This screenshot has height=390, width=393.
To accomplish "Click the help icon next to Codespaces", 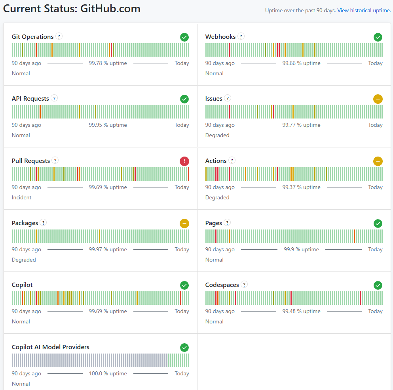I will coord(244,284).
